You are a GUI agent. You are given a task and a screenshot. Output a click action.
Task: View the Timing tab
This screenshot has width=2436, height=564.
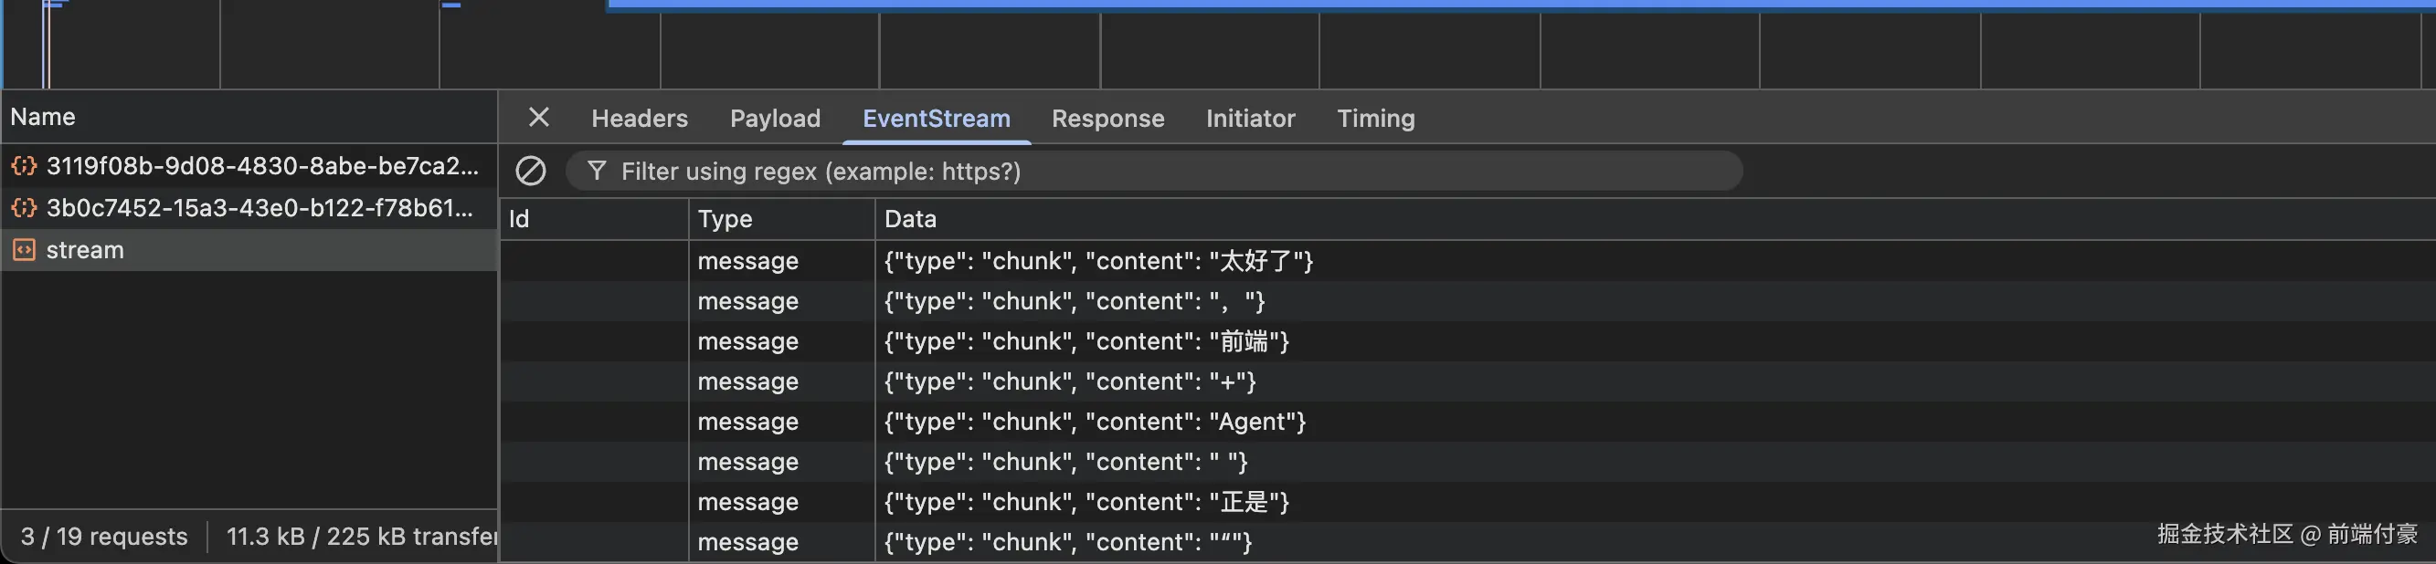[1375, 118]
